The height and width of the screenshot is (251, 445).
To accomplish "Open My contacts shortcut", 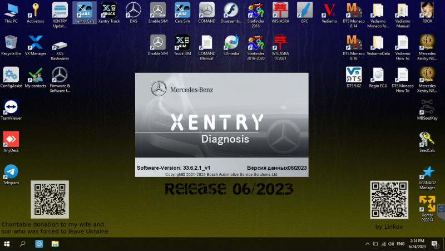I will 35,78.
